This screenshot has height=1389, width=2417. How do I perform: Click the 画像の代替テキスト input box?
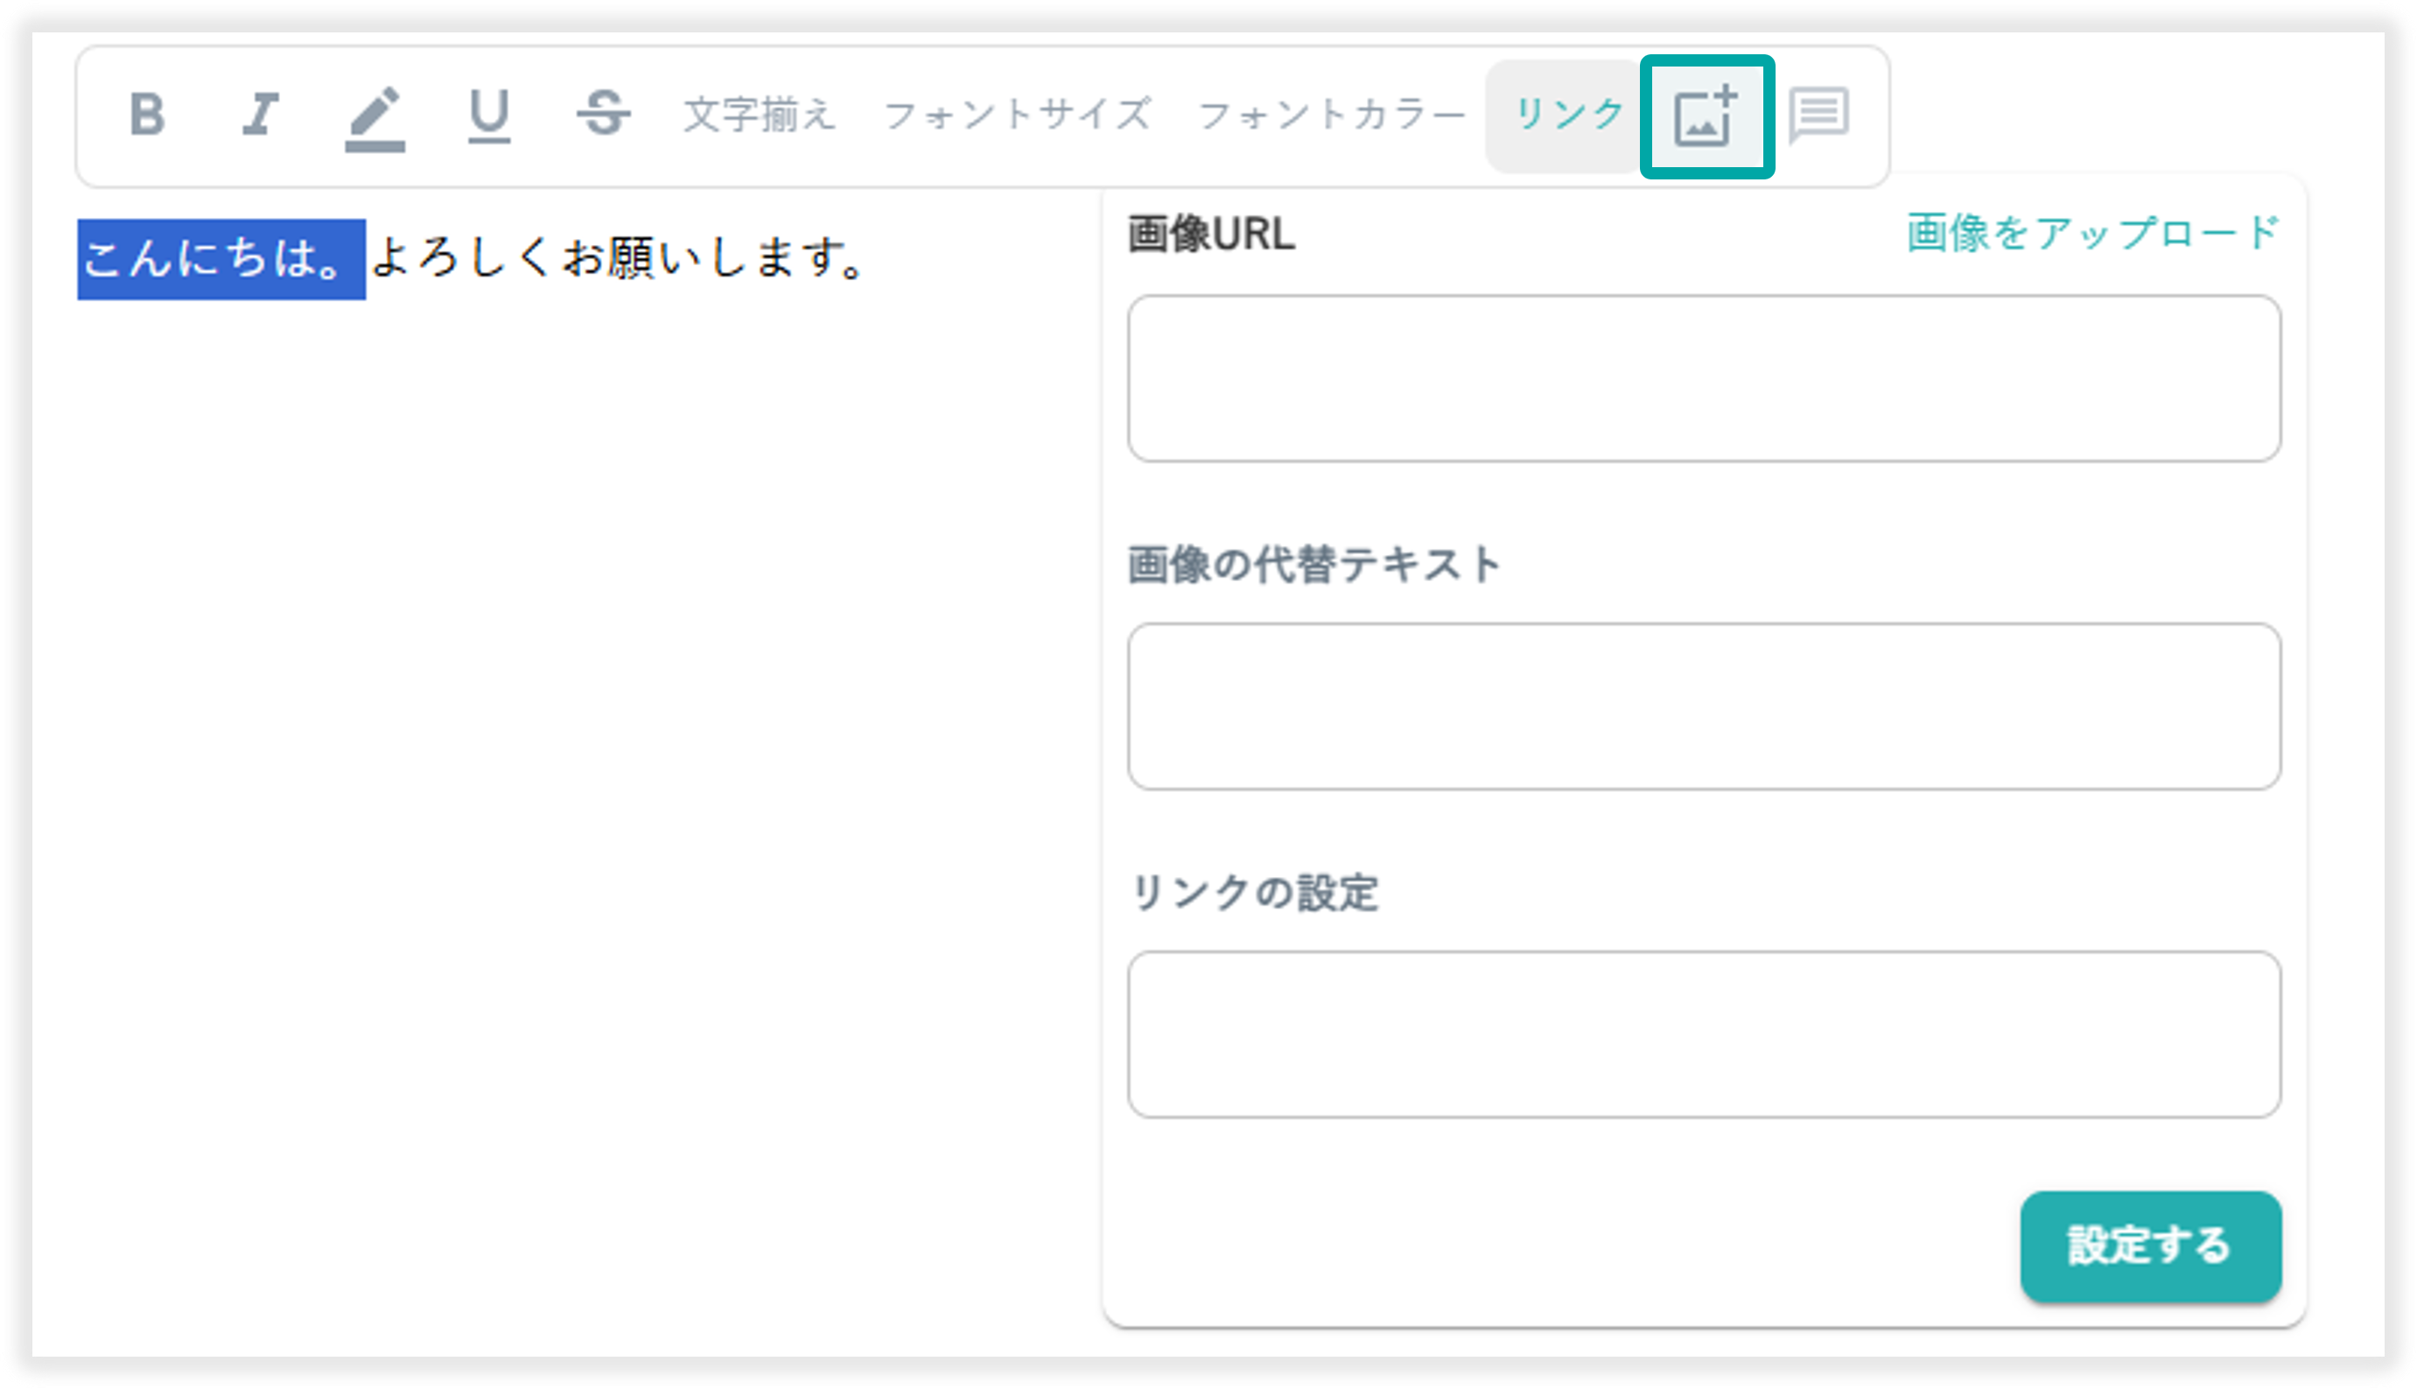(x=1704, y=707)
